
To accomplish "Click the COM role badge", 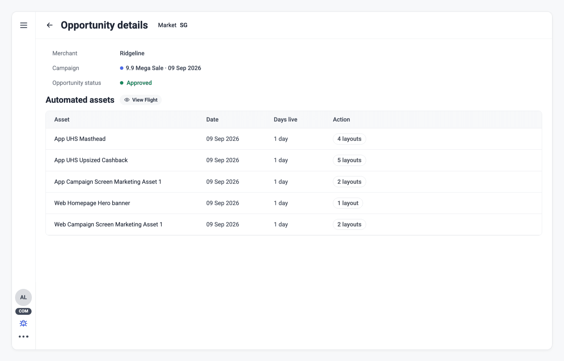I will [23, 311].
